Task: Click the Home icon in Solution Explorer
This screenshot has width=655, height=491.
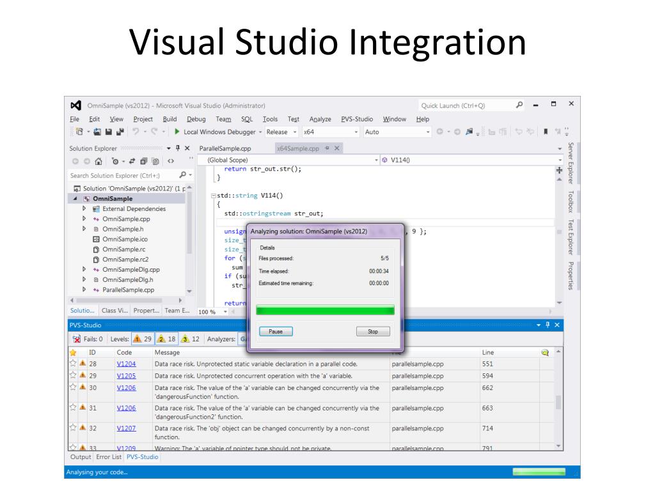Action: [x=99, y=161]
